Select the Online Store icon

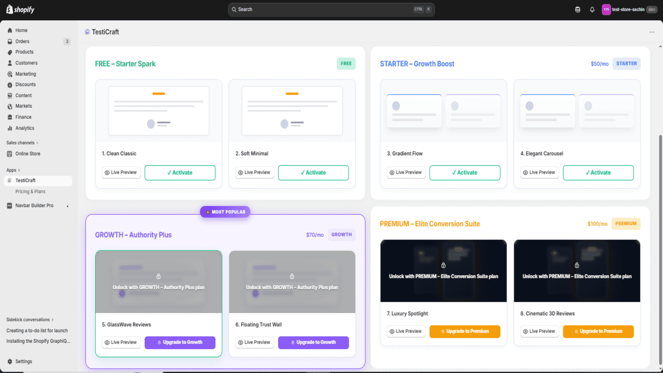(10, 154)
